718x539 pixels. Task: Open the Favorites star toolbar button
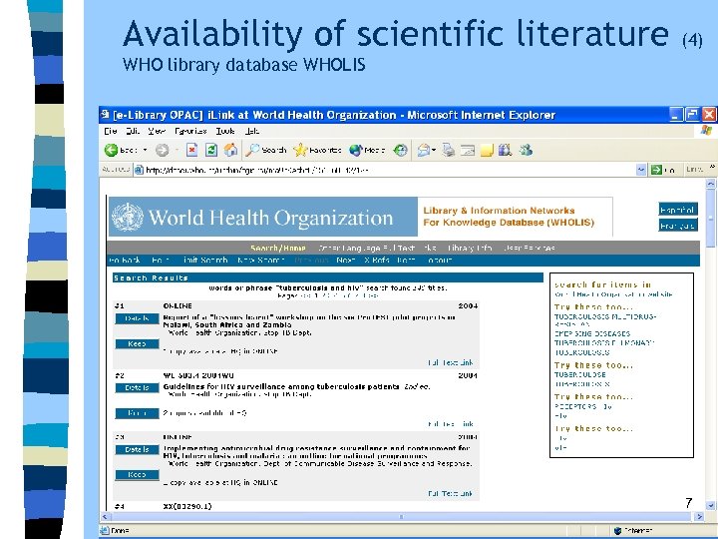[x=317, y=150]
